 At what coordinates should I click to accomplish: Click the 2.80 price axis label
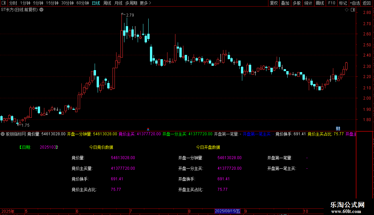[367, 12]
